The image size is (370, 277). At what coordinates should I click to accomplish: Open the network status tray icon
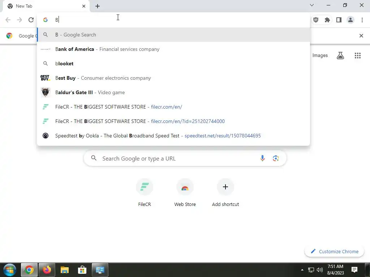coord(311,270)
